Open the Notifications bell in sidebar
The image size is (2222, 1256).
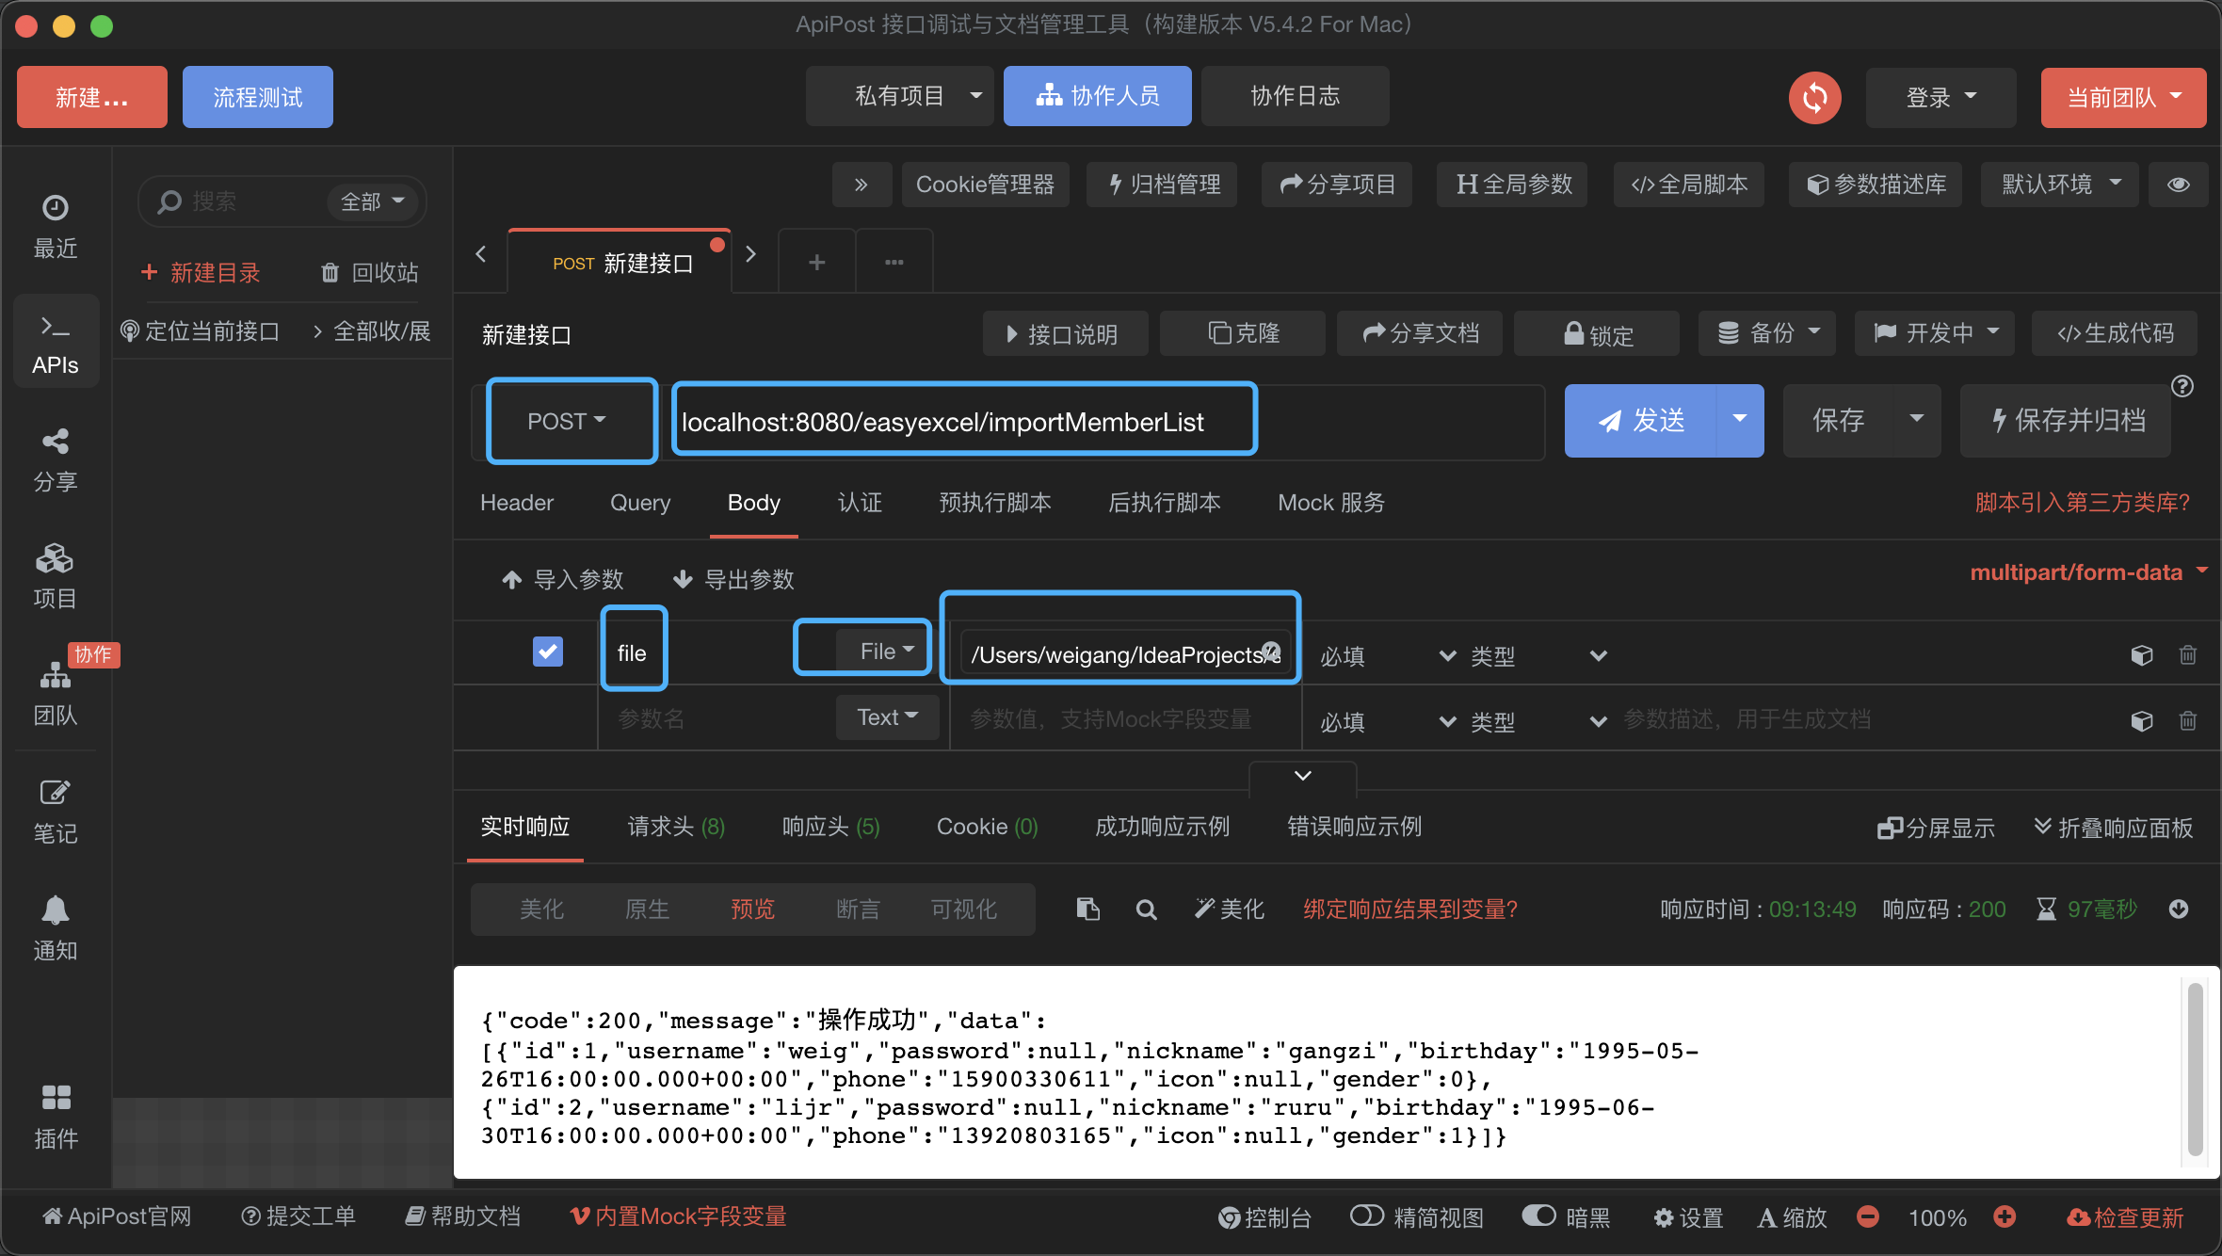(55, 911)
